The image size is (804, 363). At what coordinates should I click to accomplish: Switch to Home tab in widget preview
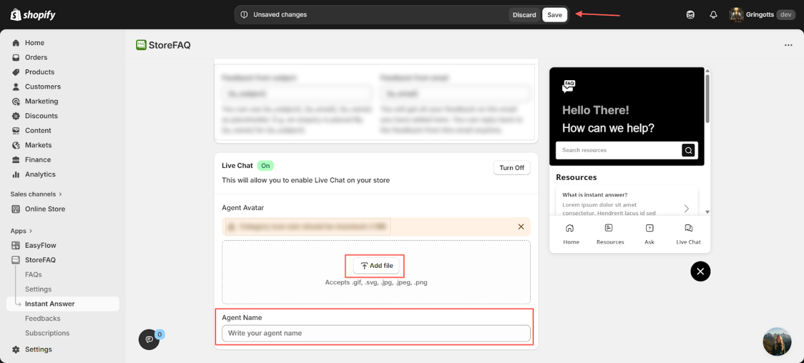pyautogui.click(x=571, y=234)
